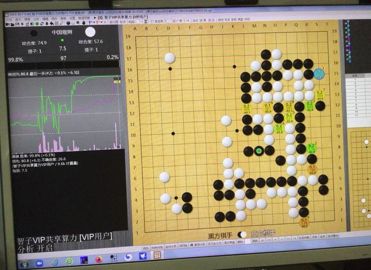Toggle the checkbox left of the 0 field

coord(152,21)
